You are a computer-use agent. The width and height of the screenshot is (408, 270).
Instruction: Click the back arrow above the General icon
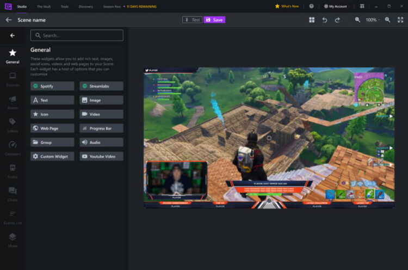[x=12, y=35]
